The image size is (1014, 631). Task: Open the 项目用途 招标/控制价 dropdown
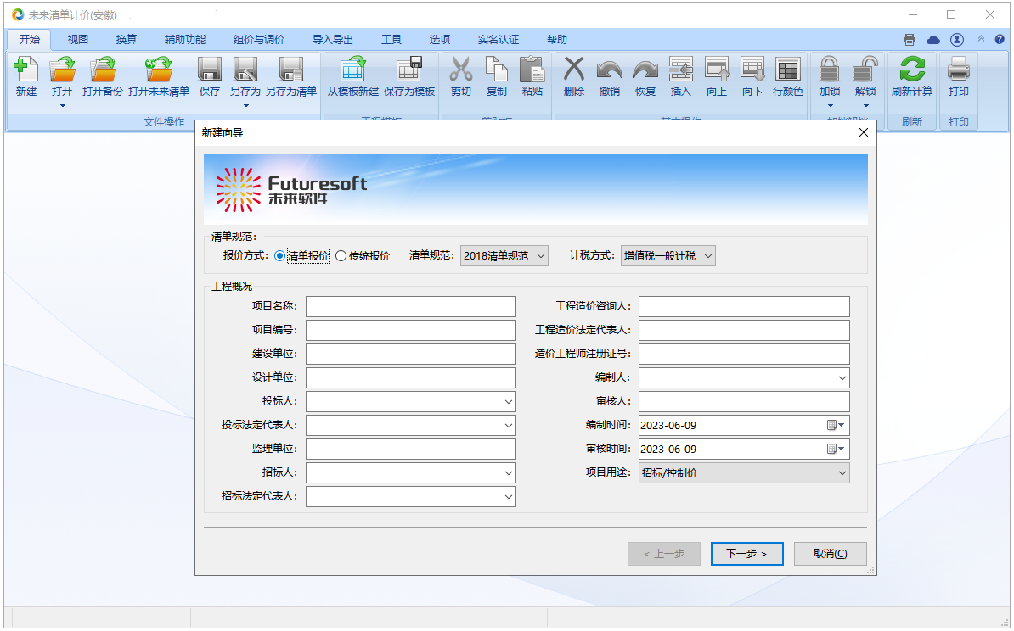point(744,472)
